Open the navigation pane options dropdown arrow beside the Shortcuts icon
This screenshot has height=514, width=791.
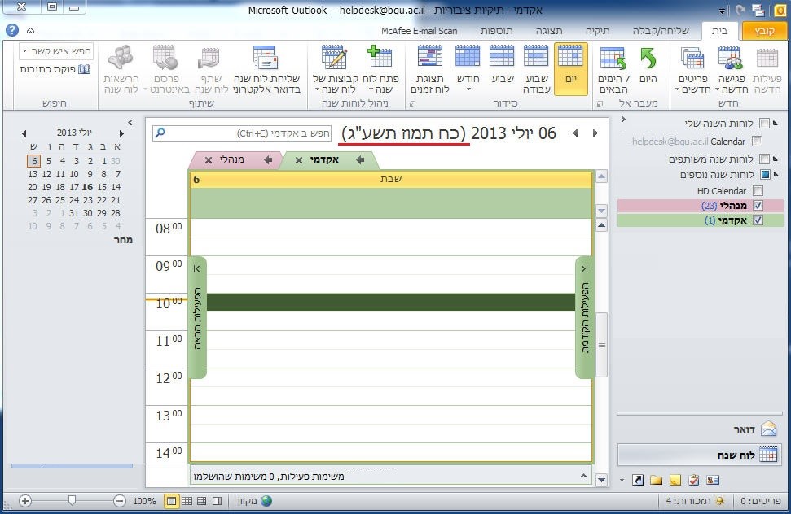coord(622,481)
